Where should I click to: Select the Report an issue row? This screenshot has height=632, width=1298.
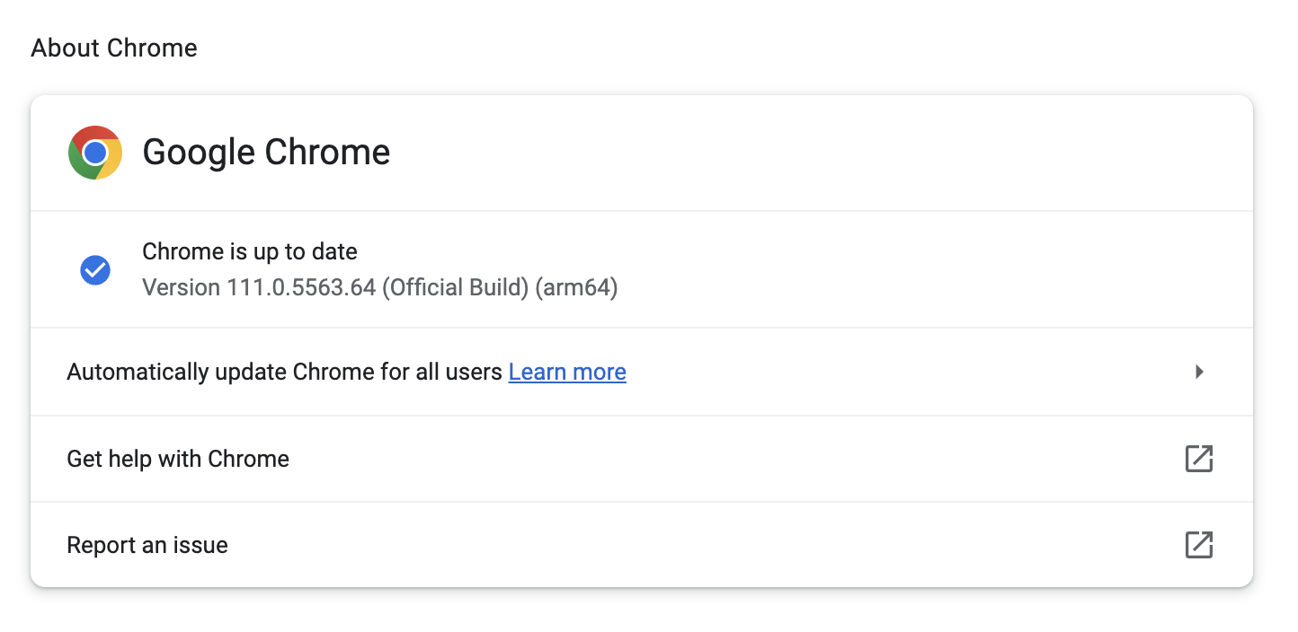tap(147, 545)
